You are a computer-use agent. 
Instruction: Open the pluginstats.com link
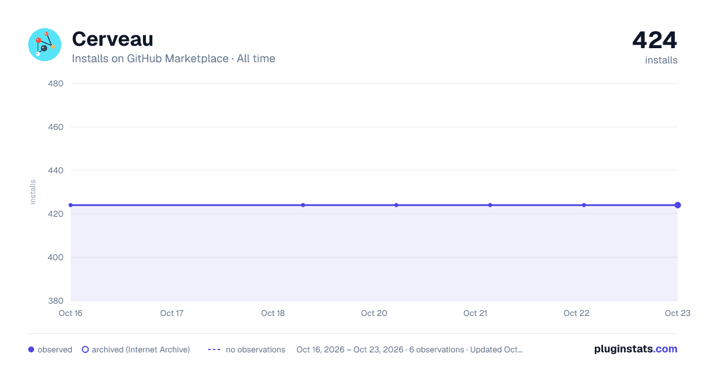point(636,349)
